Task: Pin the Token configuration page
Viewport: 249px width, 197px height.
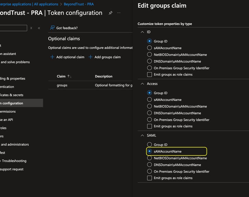Action: (111, 13)
